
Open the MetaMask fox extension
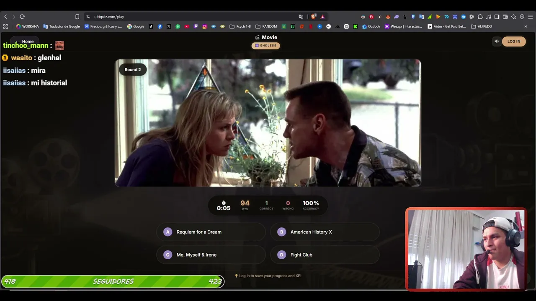pyautogui.click(x=388, y=17)
